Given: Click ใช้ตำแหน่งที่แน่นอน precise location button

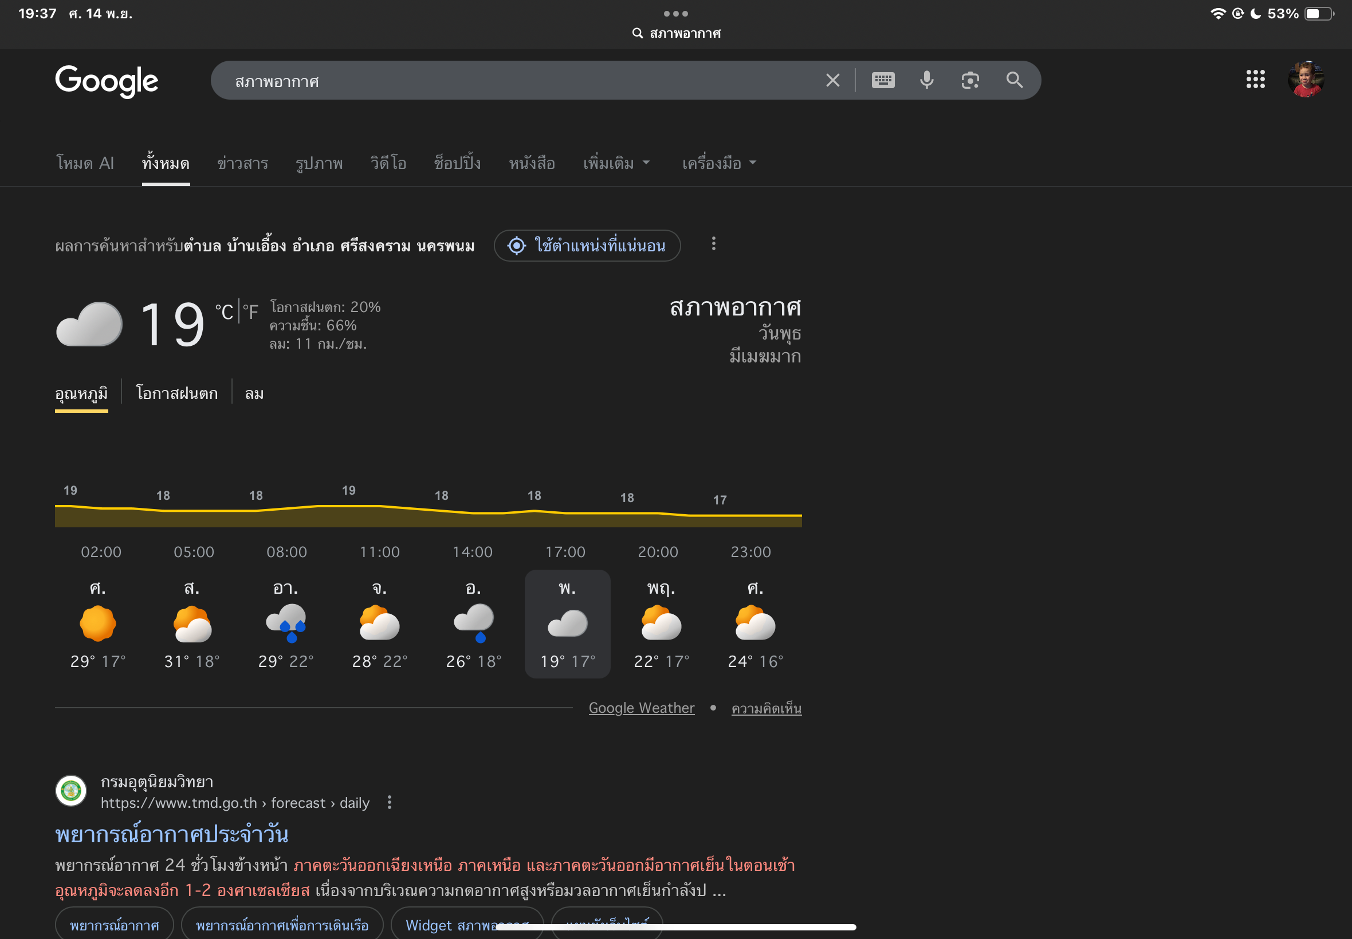Looking at the screenshot, I should (x=587, y=246).
